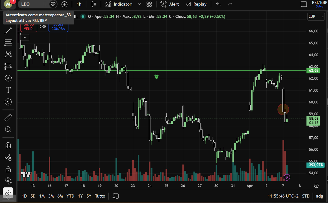Switch range to YTD
328x203 pixels.
[x=70, y=196]
